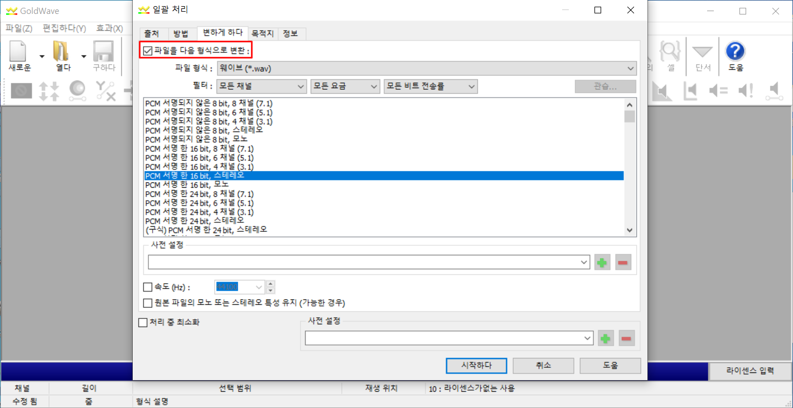Image resolution: width=793 pixels, height=408 pixels.
Task: Click the 단서 (Cue) triangle icon
Action: (703, 51)
